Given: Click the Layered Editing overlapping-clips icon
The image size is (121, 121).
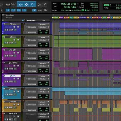Looking at the screenshot, I should pos(45,10).
